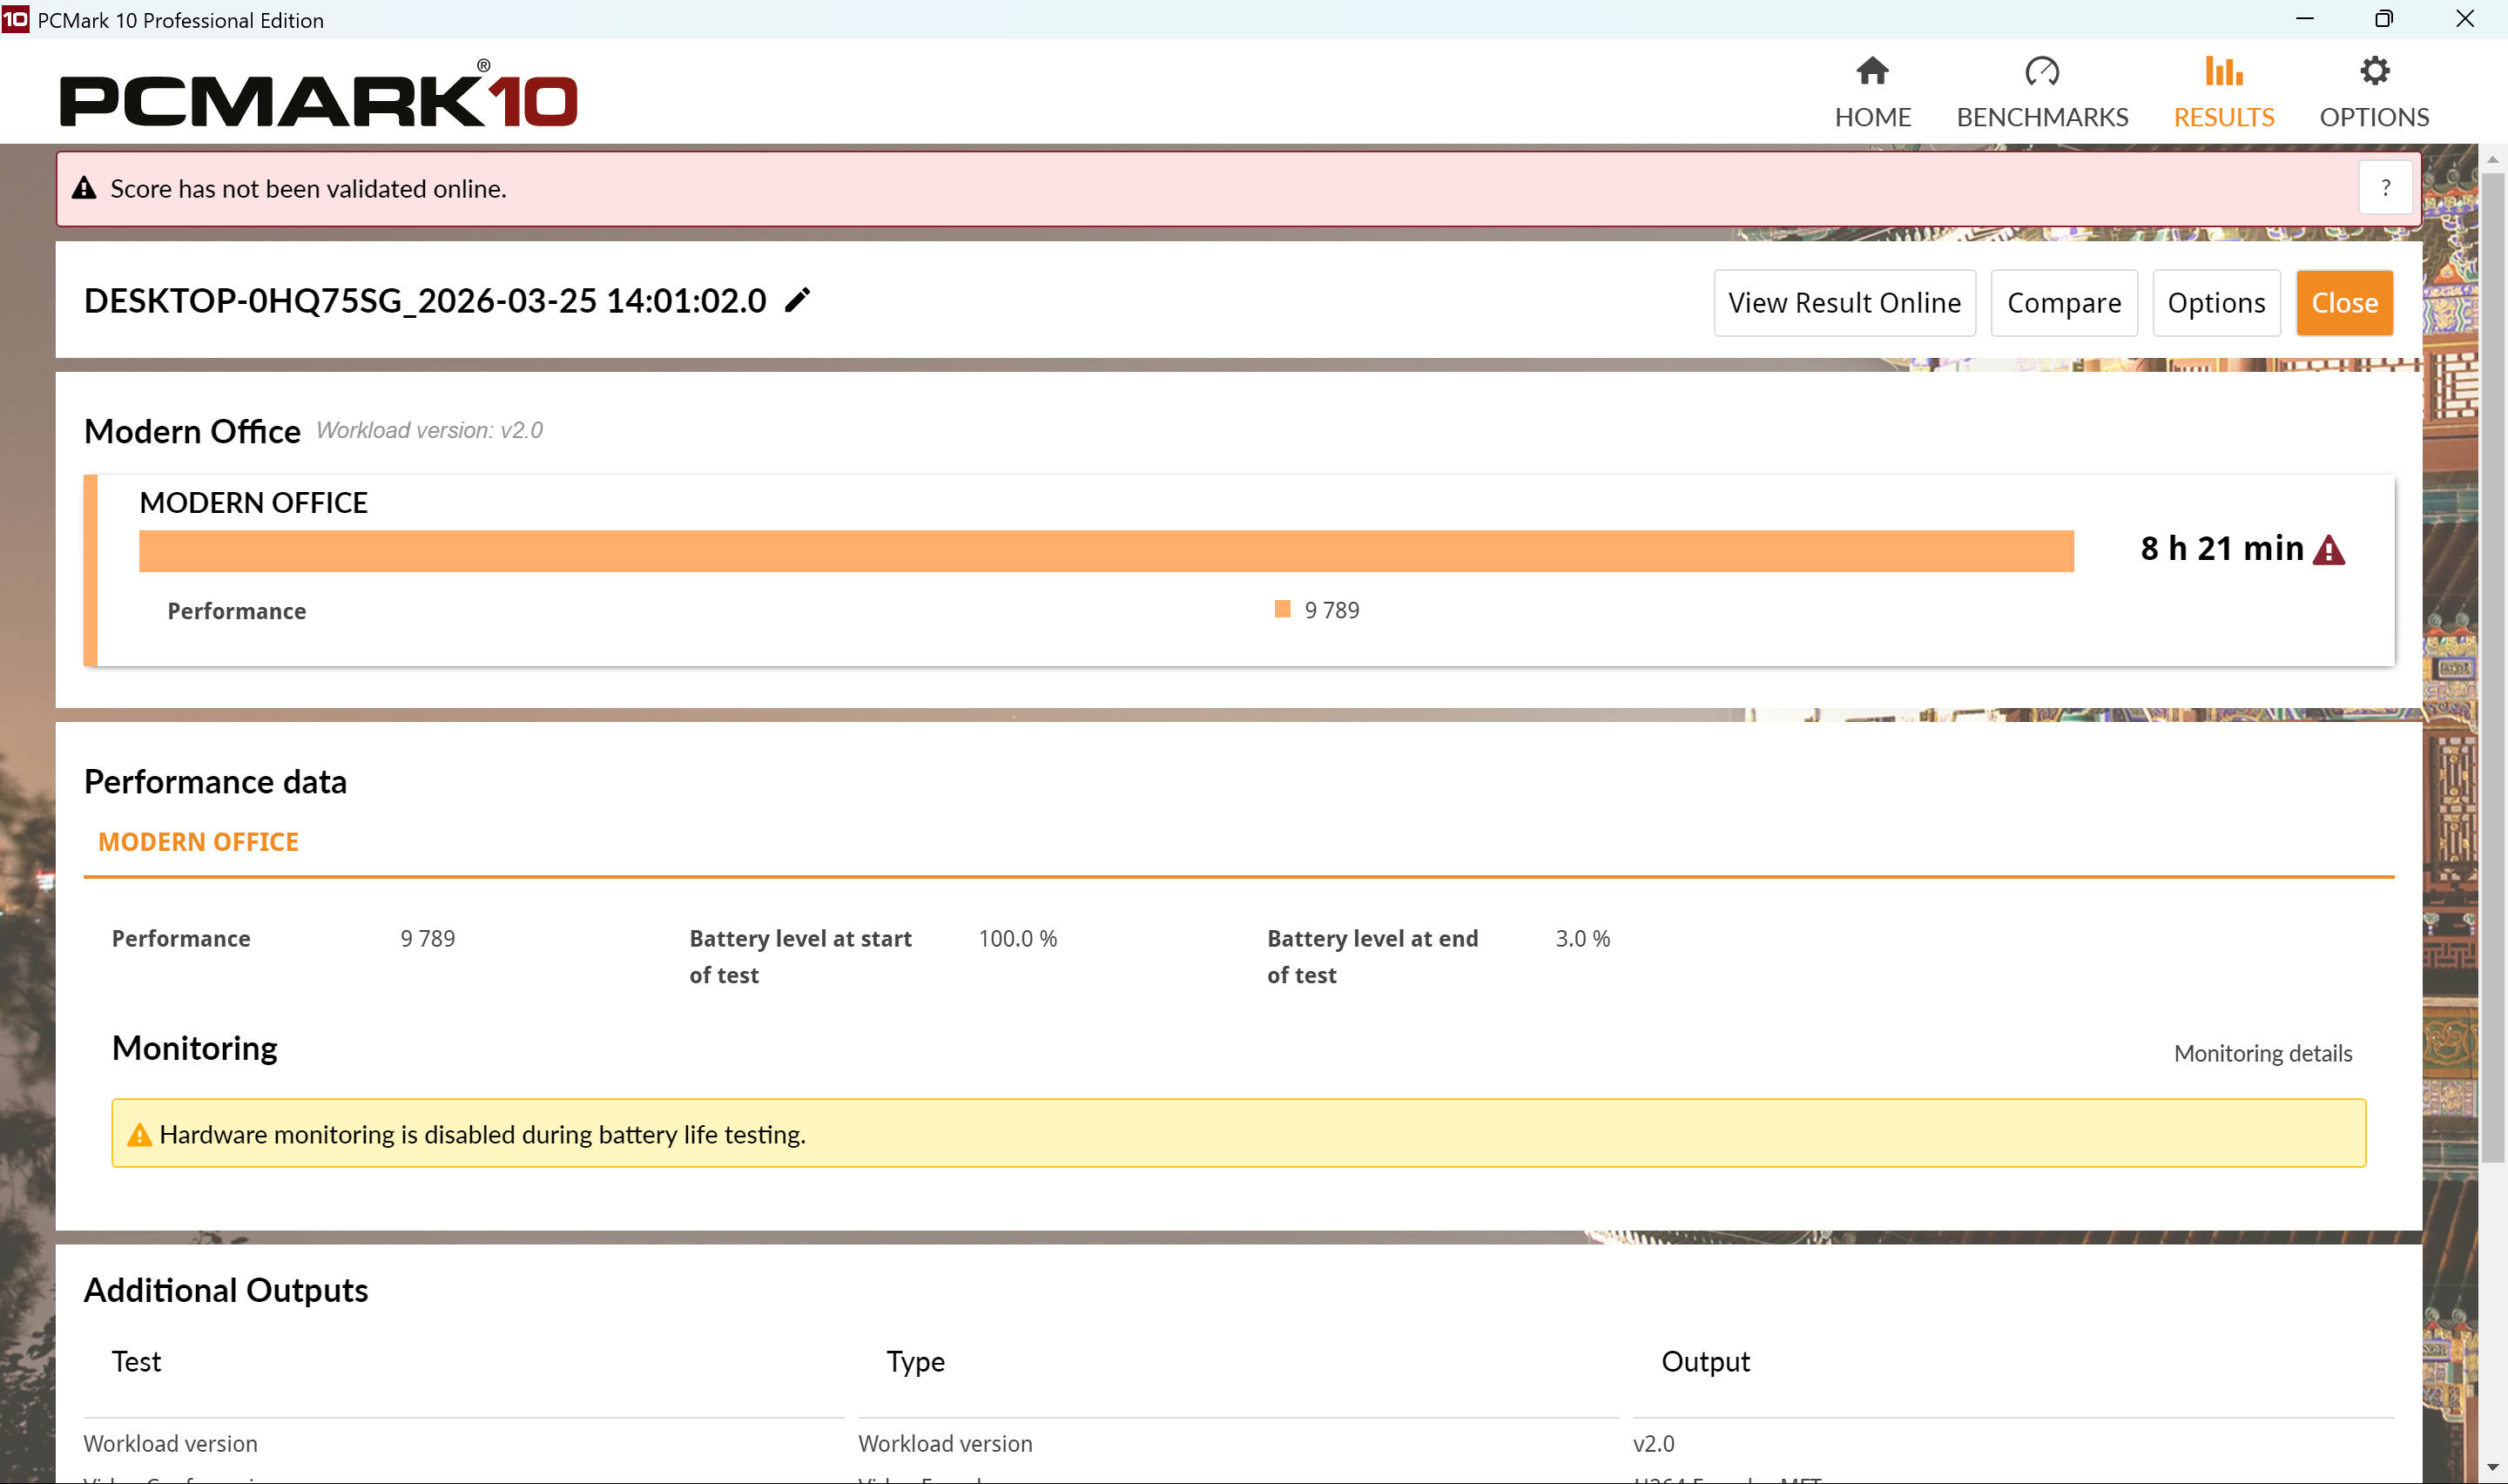Viewport: 2508px width, 1484px height.
Task: Click the warning icon in score validation banner
Action: point(84,188)
